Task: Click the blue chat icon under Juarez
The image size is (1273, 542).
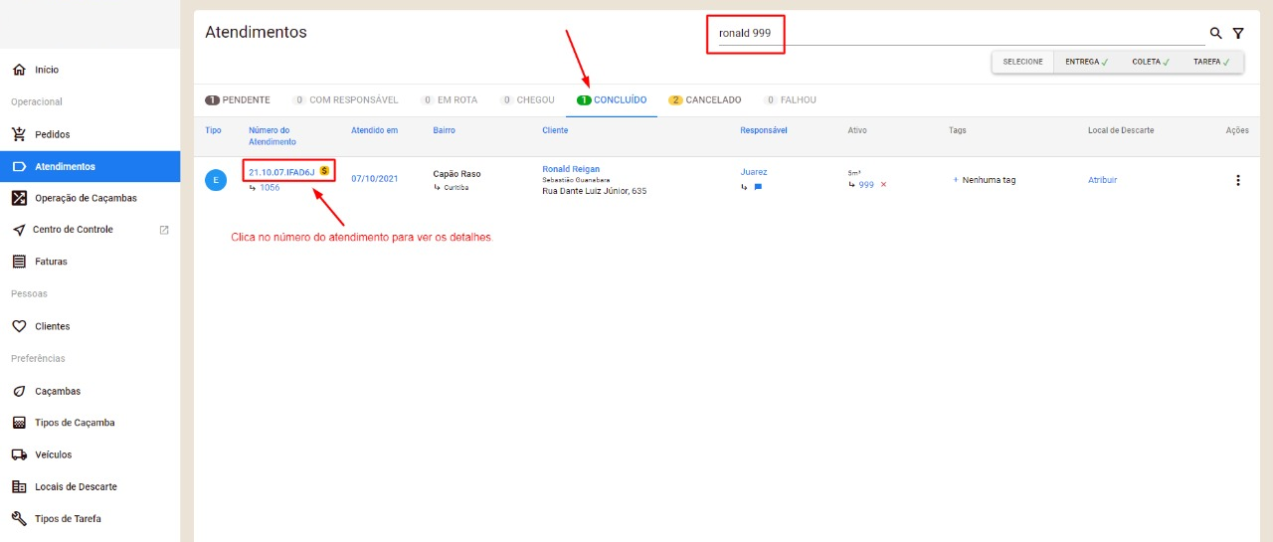Action: pos(758,187)
